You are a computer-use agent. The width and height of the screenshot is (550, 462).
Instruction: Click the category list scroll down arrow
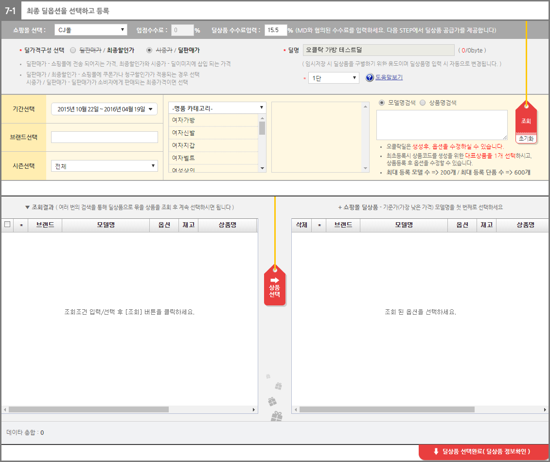coord(263,168)
